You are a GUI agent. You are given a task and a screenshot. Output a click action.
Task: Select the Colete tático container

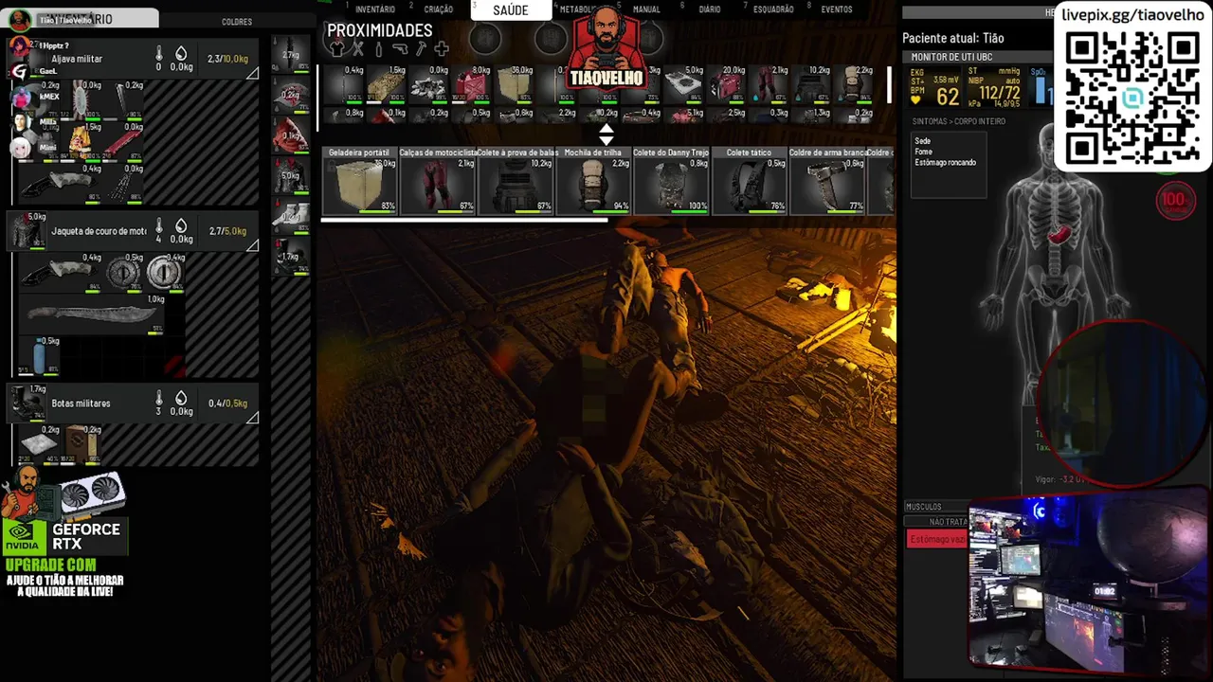(750, 180)
